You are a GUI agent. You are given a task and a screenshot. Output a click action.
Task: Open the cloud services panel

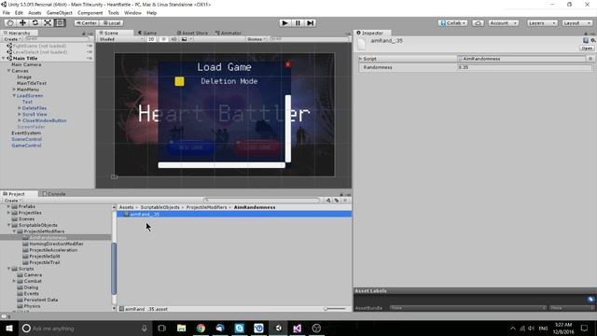pos(478,23)
